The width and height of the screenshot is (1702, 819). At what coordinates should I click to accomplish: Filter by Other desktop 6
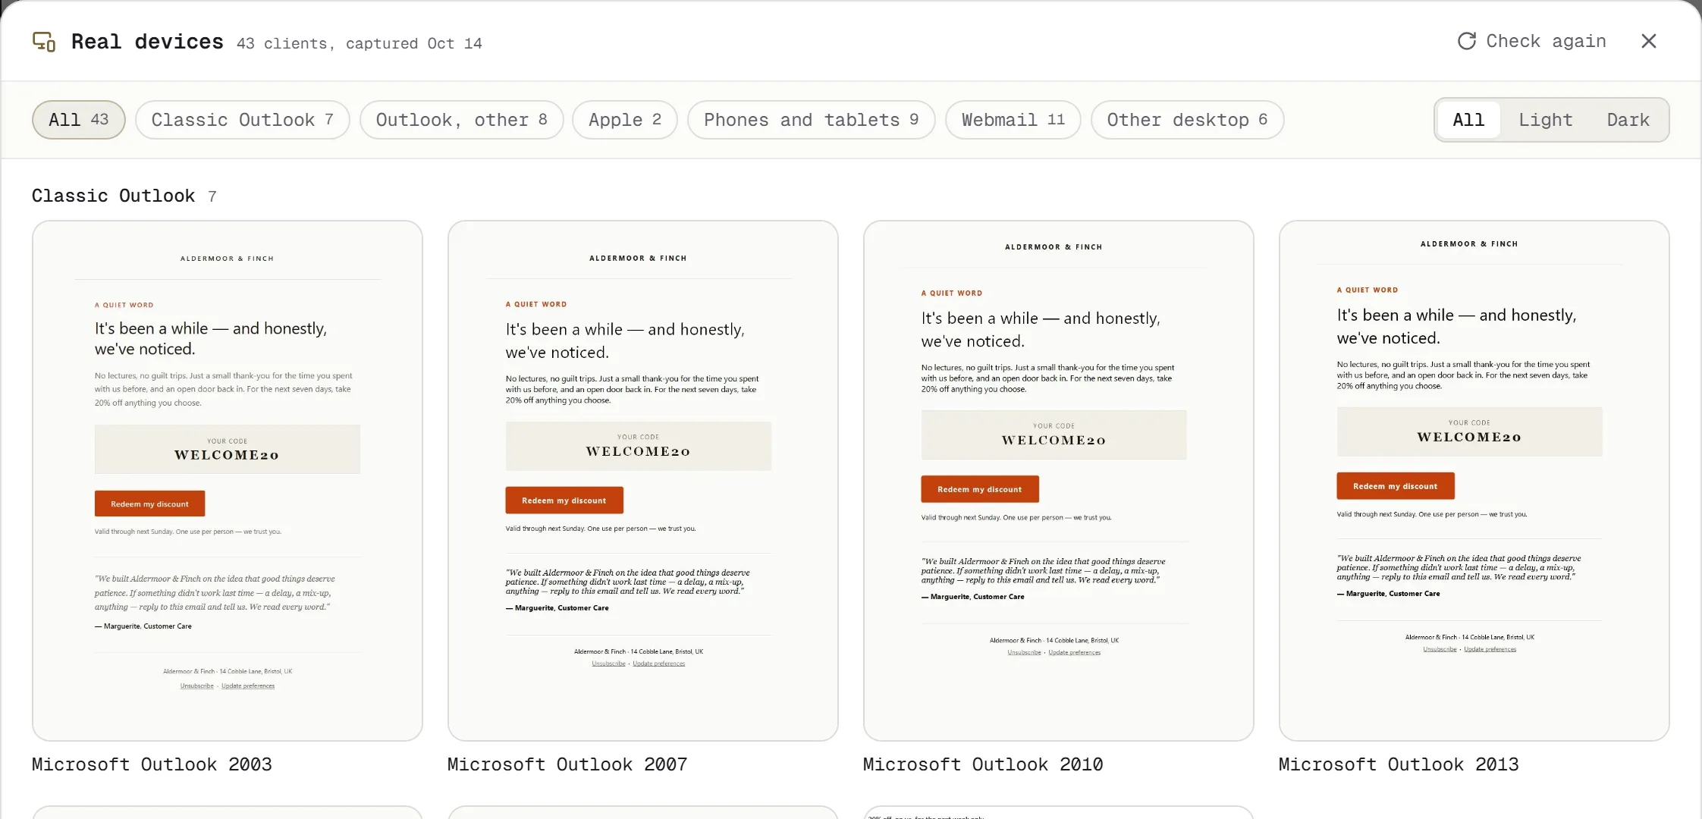coord(1188,120)
